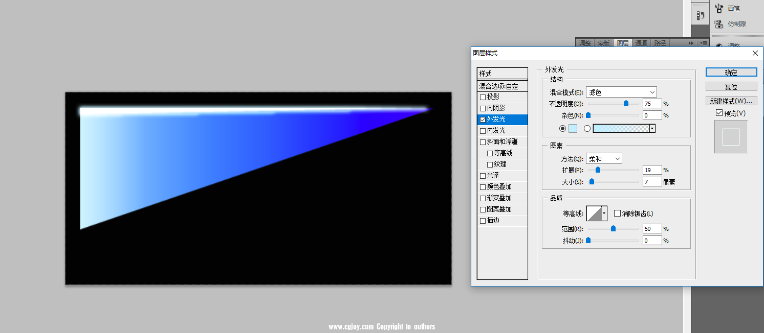The height and width of the screenshot is (333, 764).
Task: Adjust the Spread (扩展) slider
Action: [598, 170]
